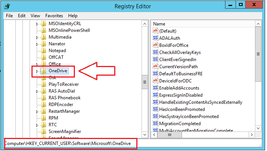Screen dimensions: 267x151
Task: Click the RPM folder icon
Action: [44, 118]
